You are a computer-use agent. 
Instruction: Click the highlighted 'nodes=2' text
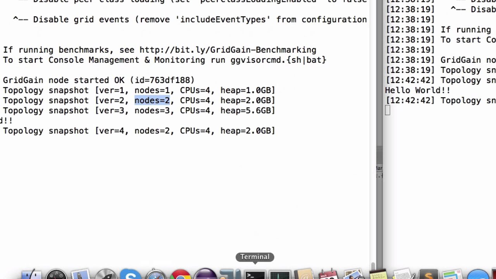pyautogui.click(x=152, y=100)
